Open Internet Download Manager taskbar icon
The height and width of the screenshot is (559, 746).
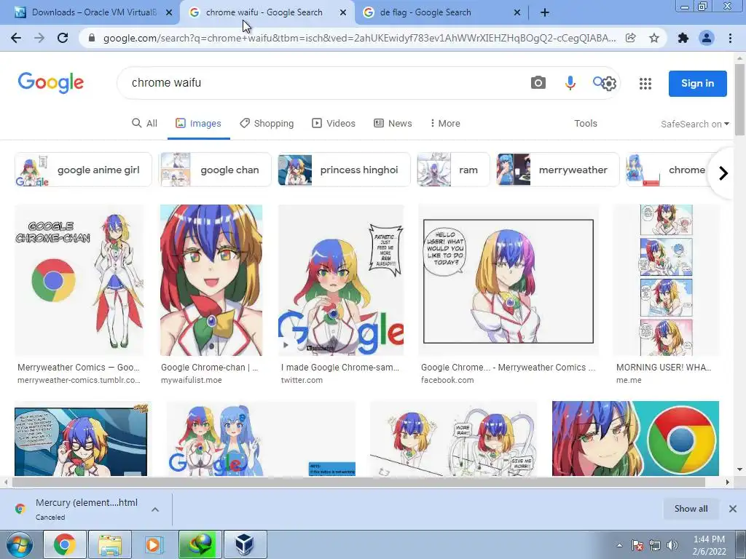200,544
